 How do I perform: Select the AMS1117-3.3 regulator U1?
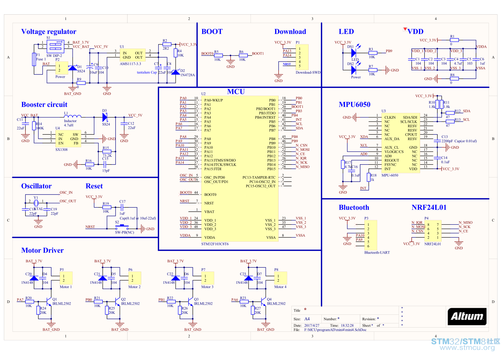[x=133, y=55]
